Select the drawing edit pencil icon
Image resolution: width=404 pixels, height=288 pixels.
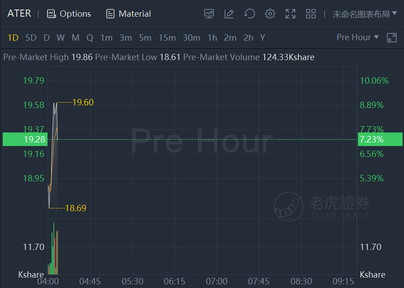click(x=229, y=14)
